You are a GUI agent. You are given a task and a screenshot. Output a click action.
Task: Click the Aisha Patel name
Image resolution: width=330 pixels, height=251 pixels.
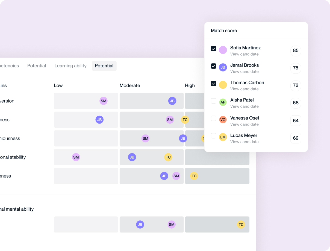(x=242, y=100)
